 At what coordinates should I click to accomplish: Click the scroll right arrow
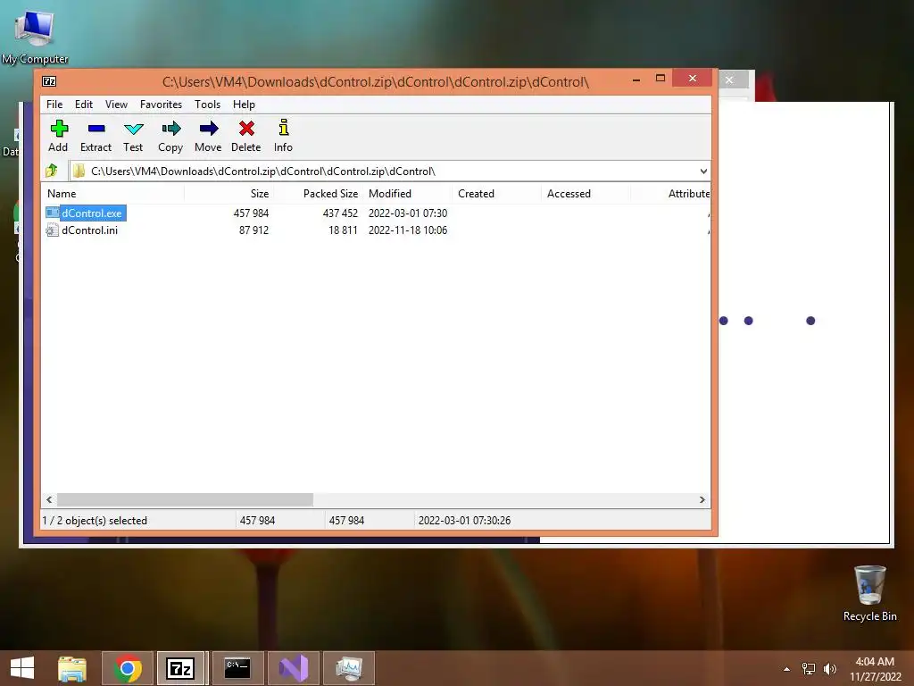tap(702, 499)
